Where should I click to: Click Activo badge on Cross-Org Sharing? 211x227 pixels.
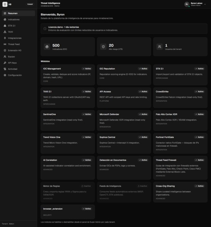200,186
